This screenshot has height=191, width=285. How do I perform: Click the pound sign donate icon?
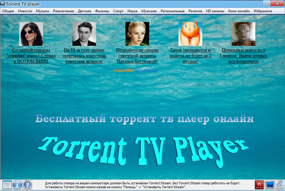coord(280,185)
